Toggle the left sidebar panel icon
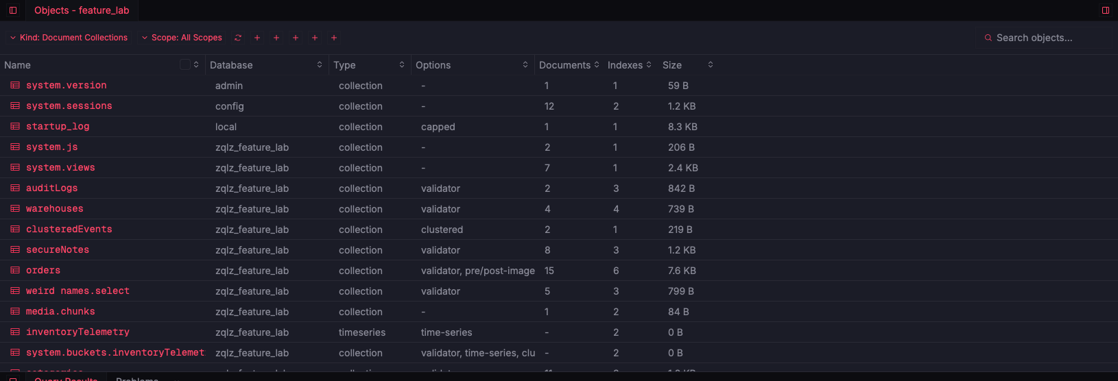The height and width of the screenshot is (381, 1118). [x=13, y=10]
